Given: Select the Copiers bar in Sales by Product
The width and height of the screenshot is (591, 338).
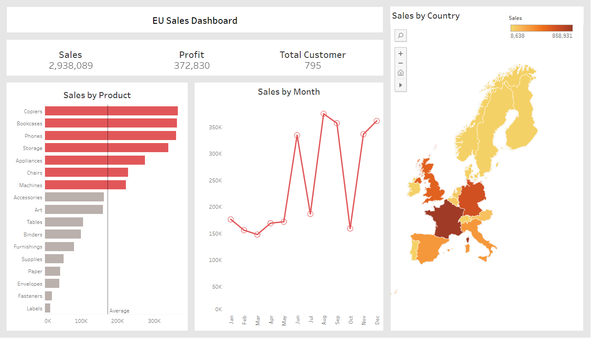Looking at the screenshot, I should click(111, 111).
